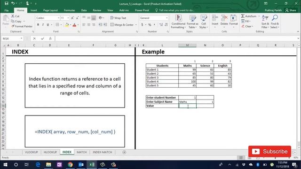
Task: Collapse the ribbon with the chevron
Action: [298, 31]
